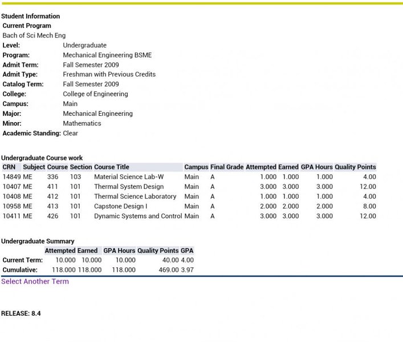Click the Undergraduate Summary heading
This screenshot has width=403, height=342.
point(38,241)
